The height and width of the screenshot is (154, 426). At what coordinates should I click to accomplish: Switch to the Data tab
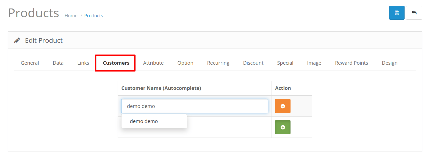point(58,63)
